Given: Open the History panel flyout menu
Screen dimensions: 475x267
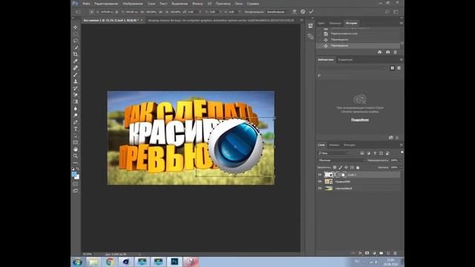Looking at the screenshot, I should [x=402, y=23].
